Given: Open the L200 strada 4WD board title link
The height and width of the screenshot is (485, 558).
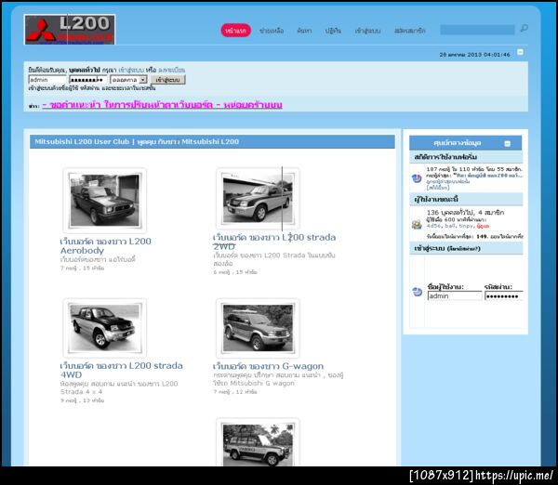Looking at the screenshot, I should coord(121,370).
